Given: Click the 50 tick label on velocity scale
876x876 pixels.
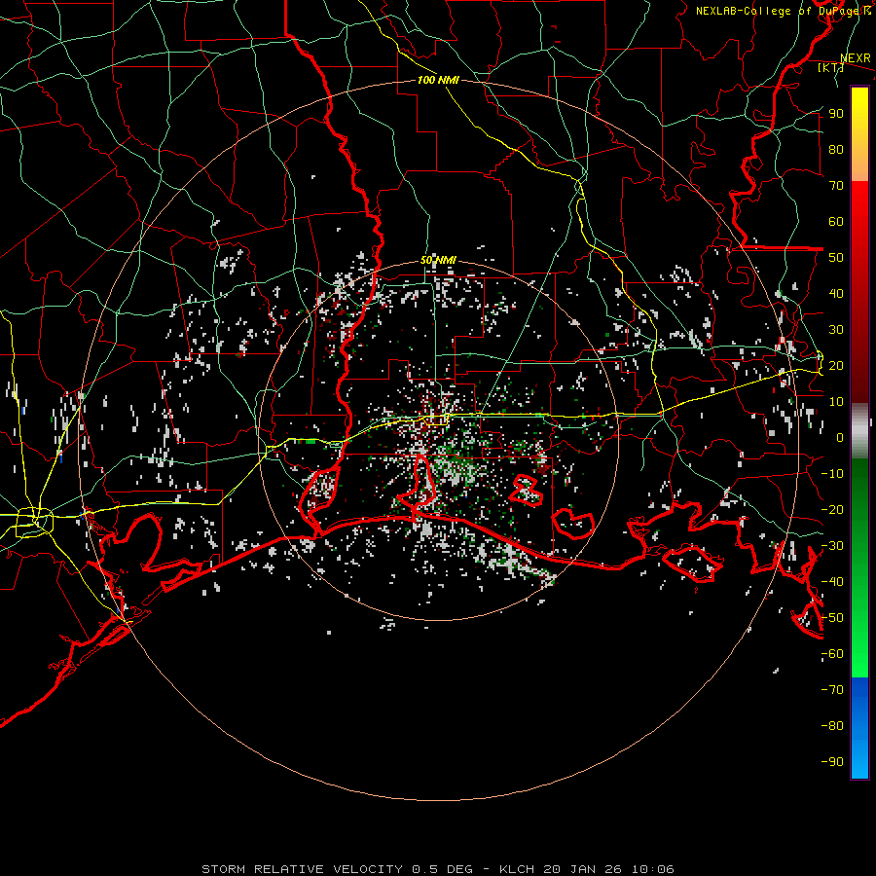Looking at the screenshot, I should (836, 258).
